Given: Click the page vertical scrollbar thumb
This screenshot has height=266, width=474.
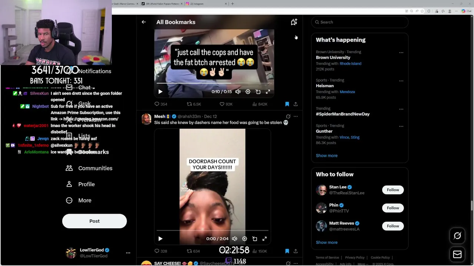Looking at the screenshot, I should pos(472,205).
